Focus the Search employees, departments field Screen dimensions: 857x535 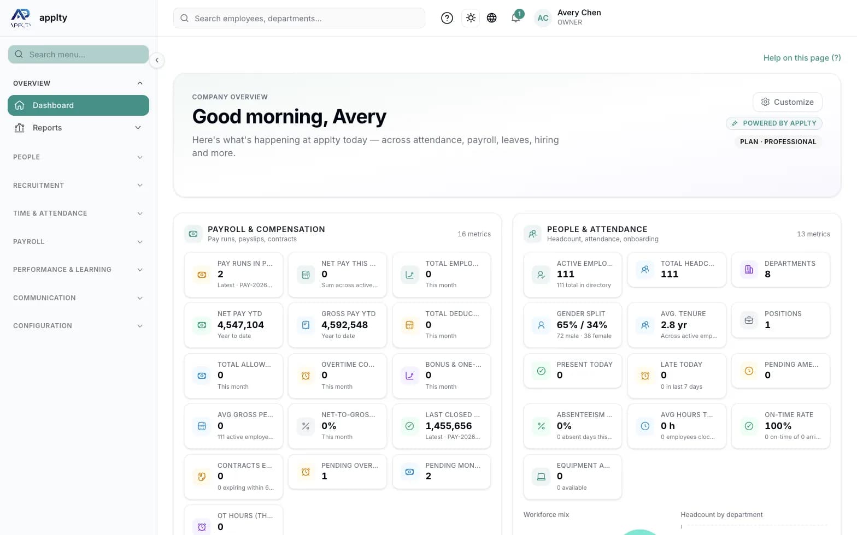(x=299, y=18)
